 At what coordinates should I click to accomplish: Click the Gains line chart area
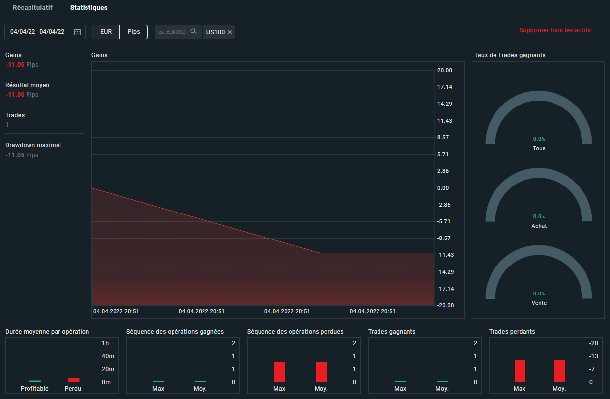(263, 184)
